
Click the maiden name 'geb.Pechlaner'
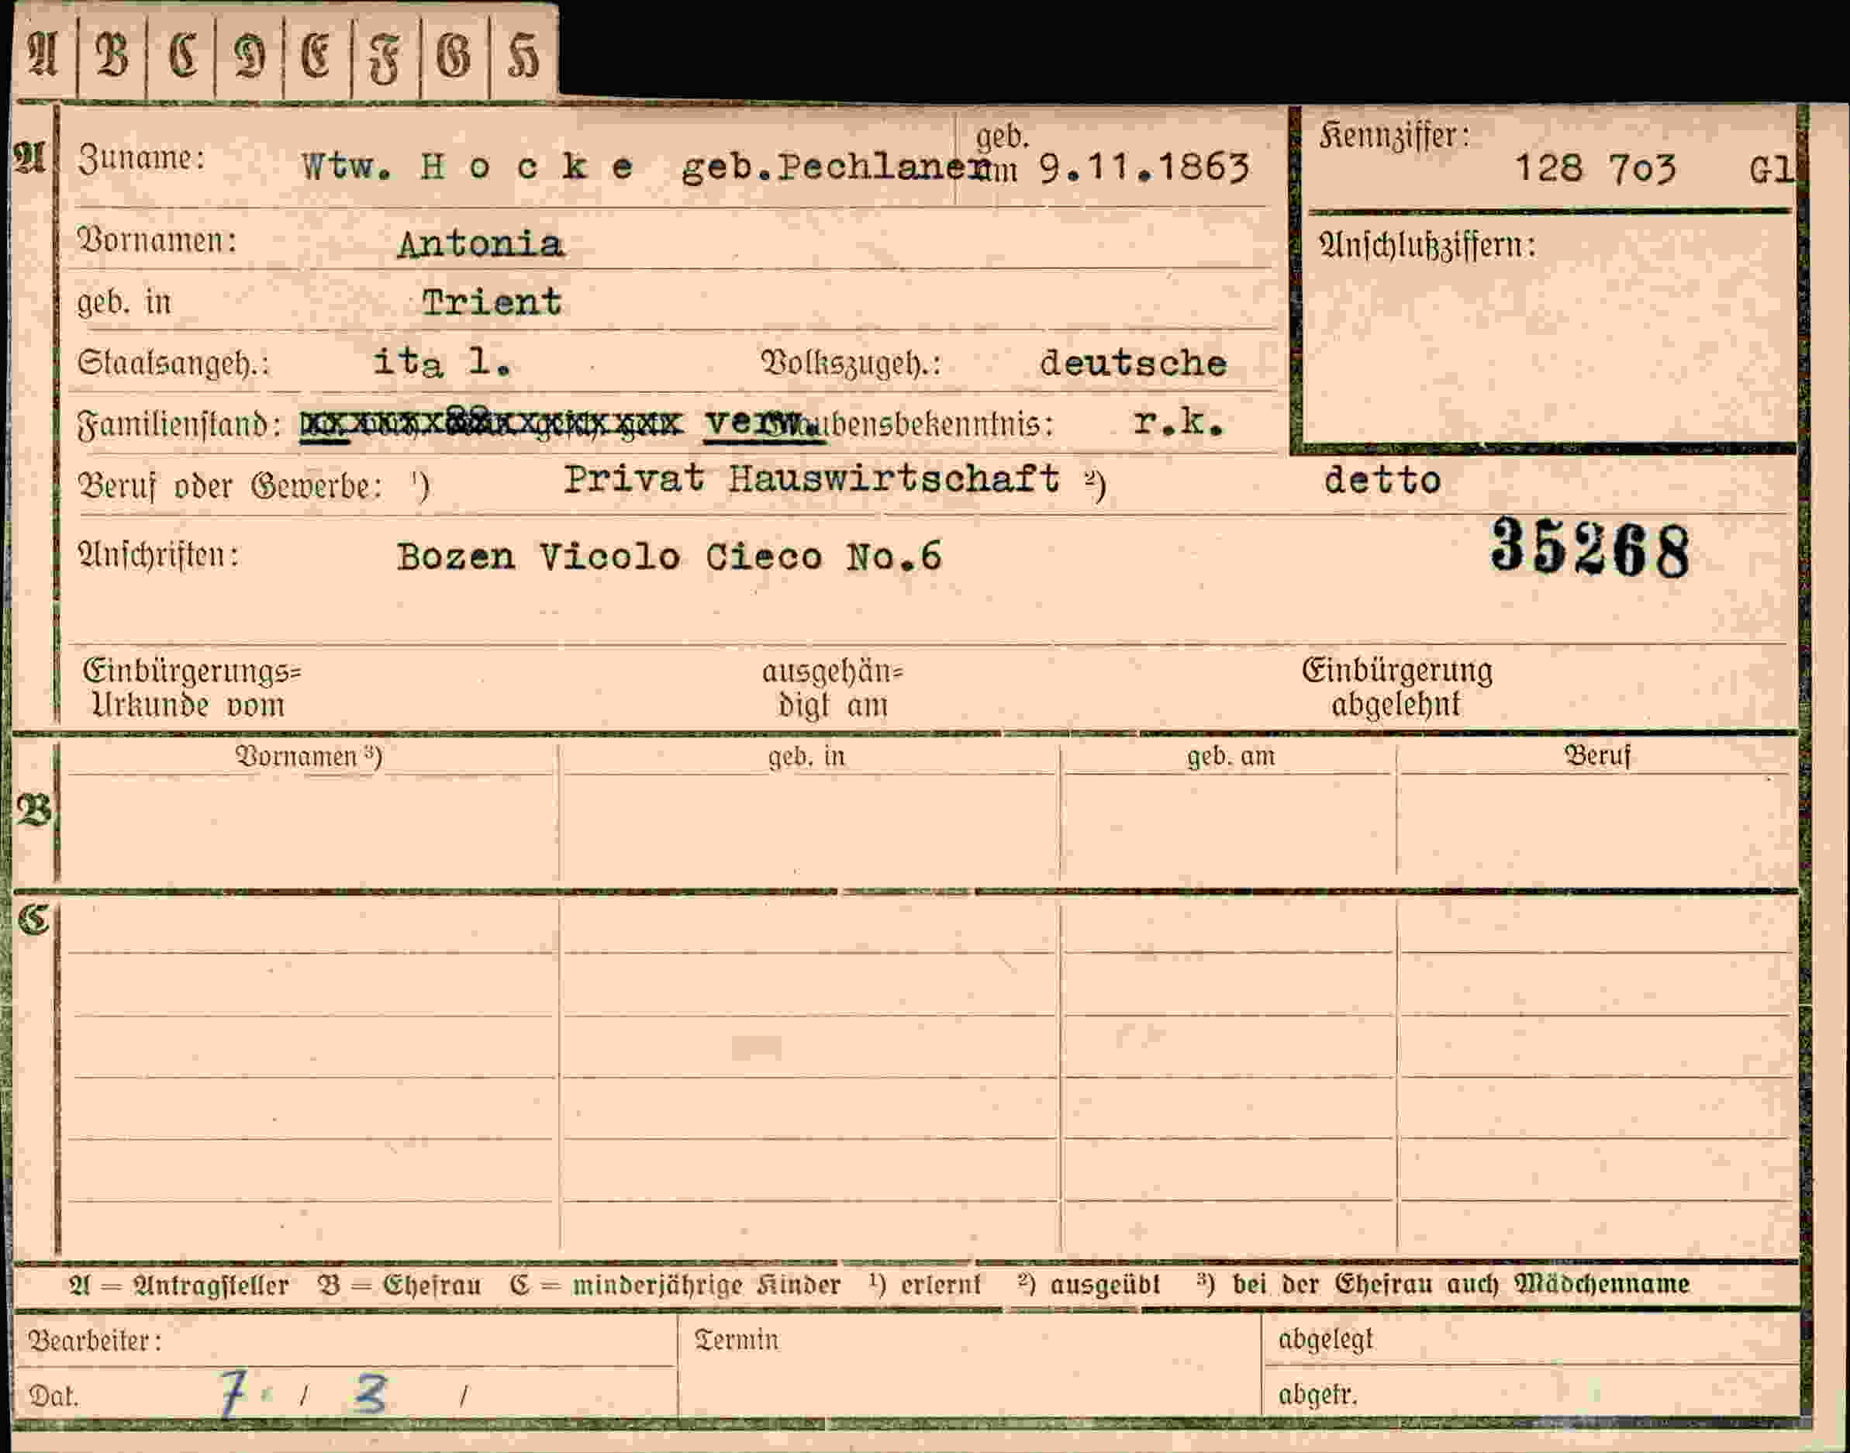pyautogui.click(x=836, y=167)
